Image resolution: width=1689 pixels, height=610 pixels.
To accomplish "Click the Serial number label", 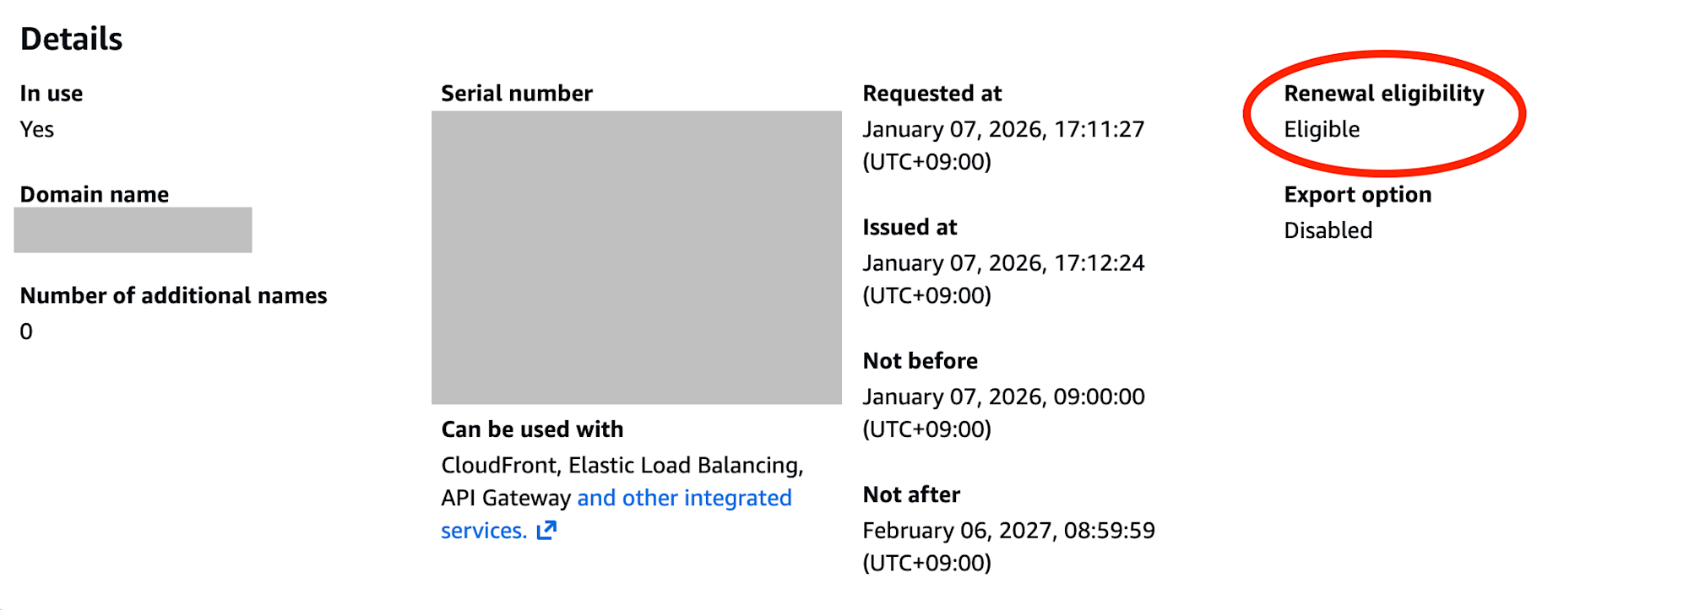I will 516,94.
